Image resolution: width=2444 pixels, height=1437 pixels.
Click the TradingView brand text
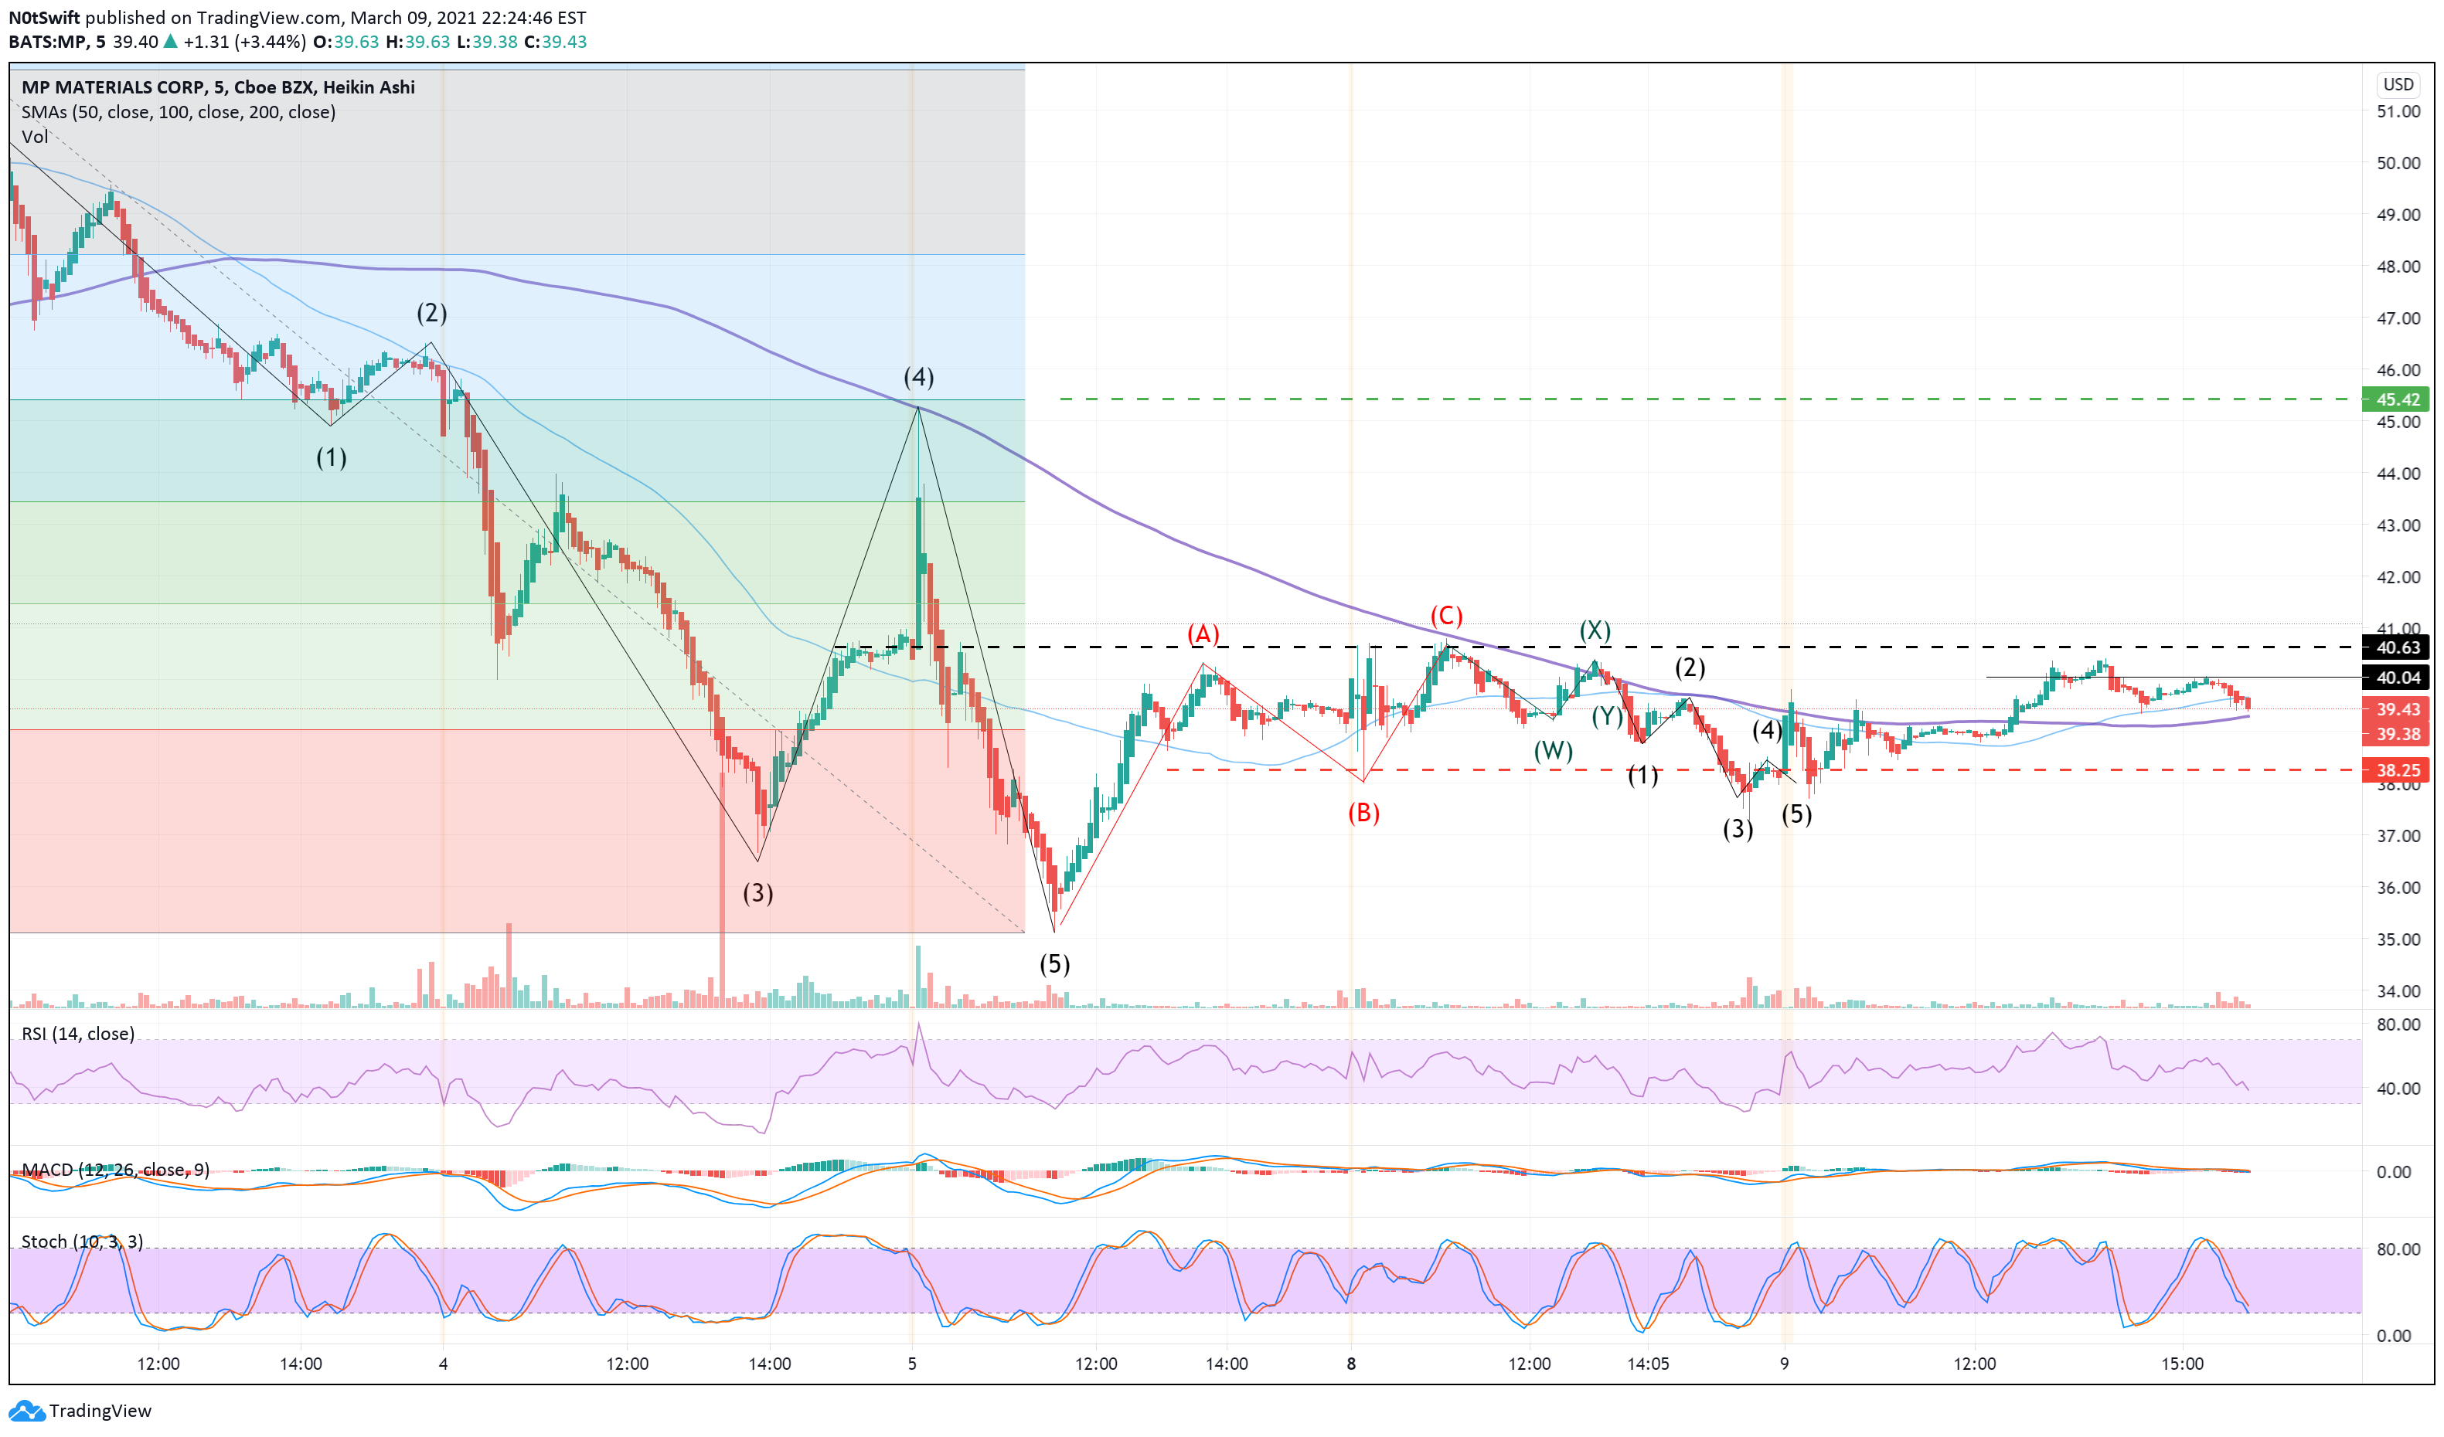click(100, 1411)
